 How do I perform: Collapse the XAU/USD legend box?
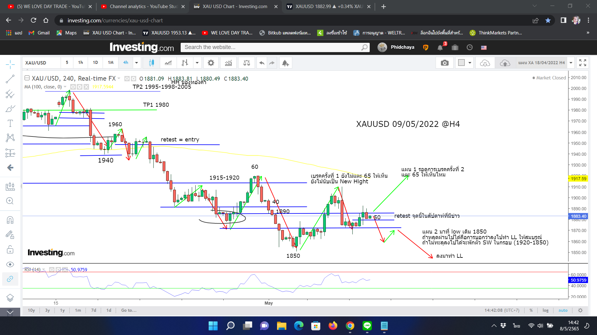point(27,78)
